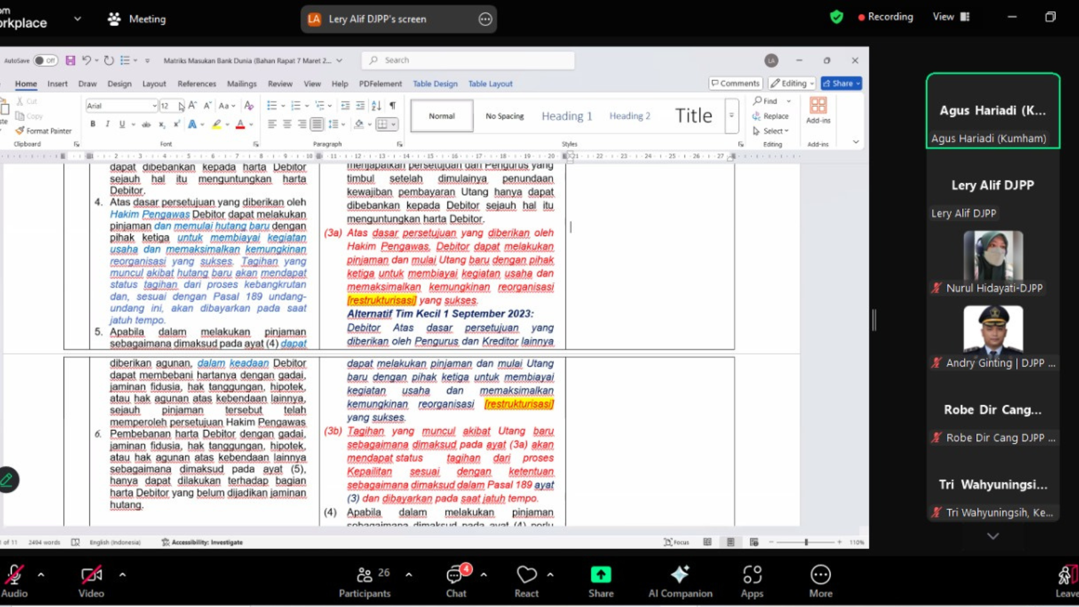Click Align Right icon
This screenshot has width=1079, height=607.
pyautogui.click(x=302, y=124)
